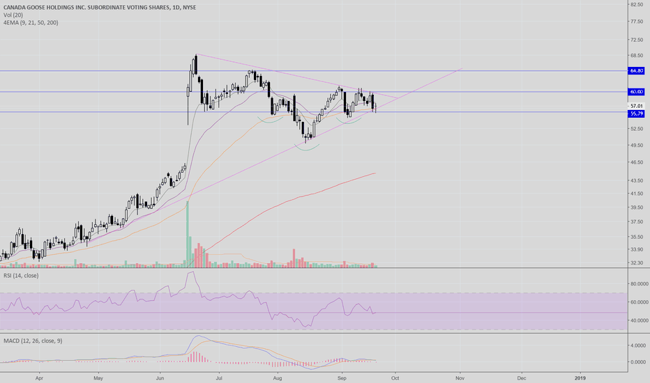This screenshot has width=650, height=383.
Task: Click the 82.50 price axis value
Action: (x=636, y=4)
